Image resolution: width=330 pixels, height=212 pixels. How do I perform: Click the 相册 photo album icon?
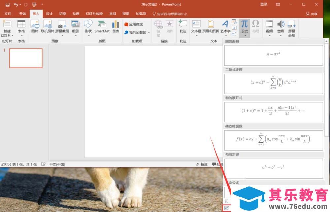(75, 24)
